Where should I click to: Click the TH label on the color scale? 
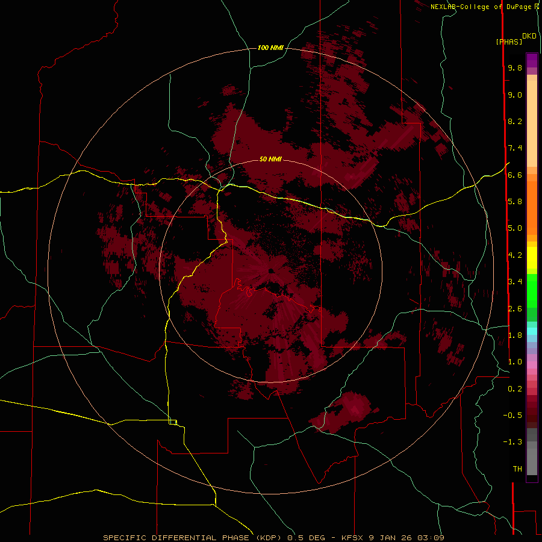click(517, 469)
